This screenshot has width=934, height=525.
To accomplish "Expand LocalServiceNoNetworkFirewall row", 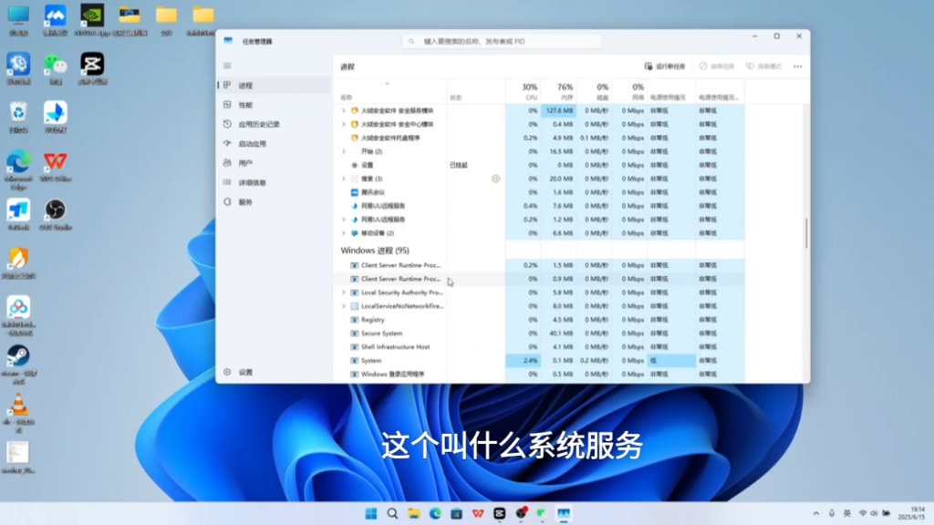I will (344, 306).
